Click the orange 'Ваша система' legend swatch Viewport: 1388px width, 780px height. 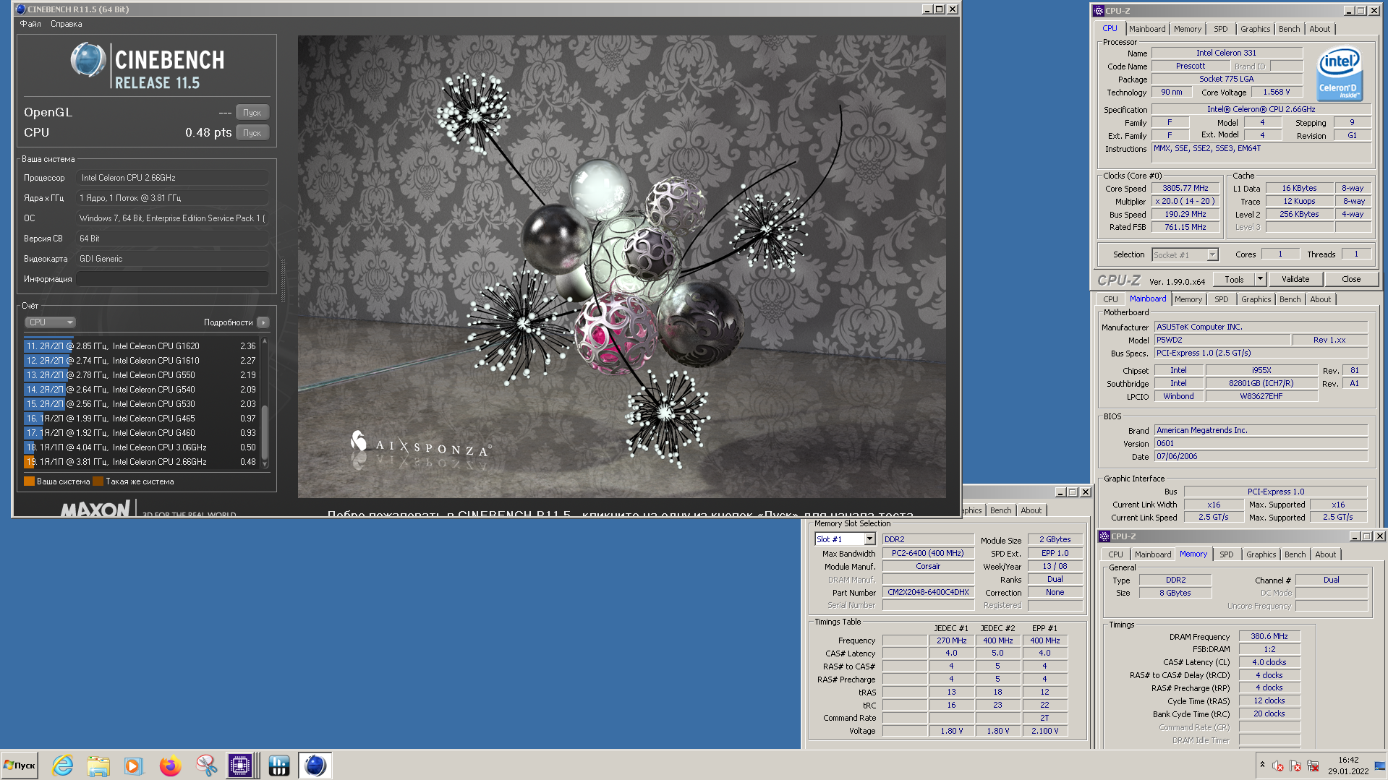pos(29,481)
